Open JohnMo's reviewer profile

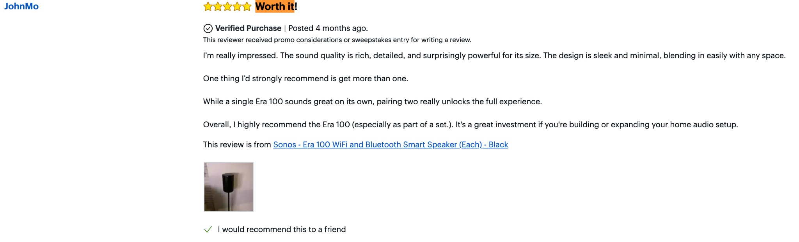coord(21,6)
